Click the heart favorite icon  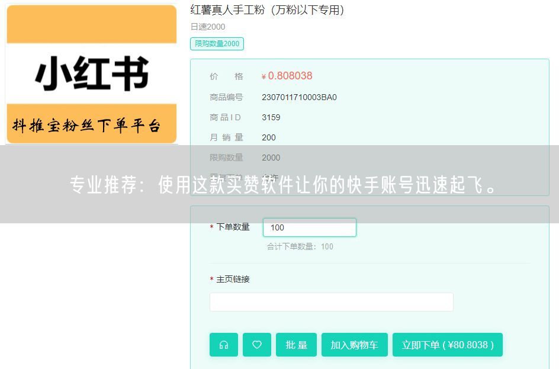coord(257,345)
